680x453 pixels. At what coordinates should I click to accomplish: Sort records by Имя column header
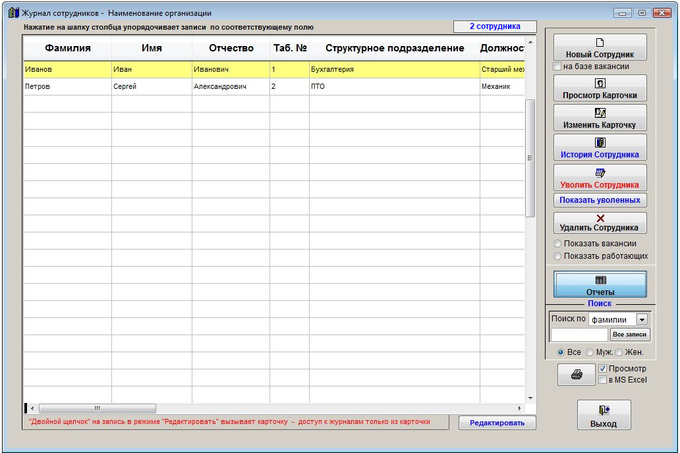coord(152,48)
